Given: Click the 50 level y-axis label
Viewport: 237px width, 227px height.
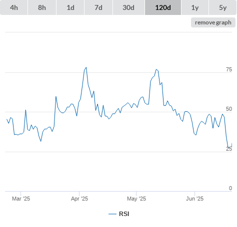Looking at the screenshot, I should (229, 109).
